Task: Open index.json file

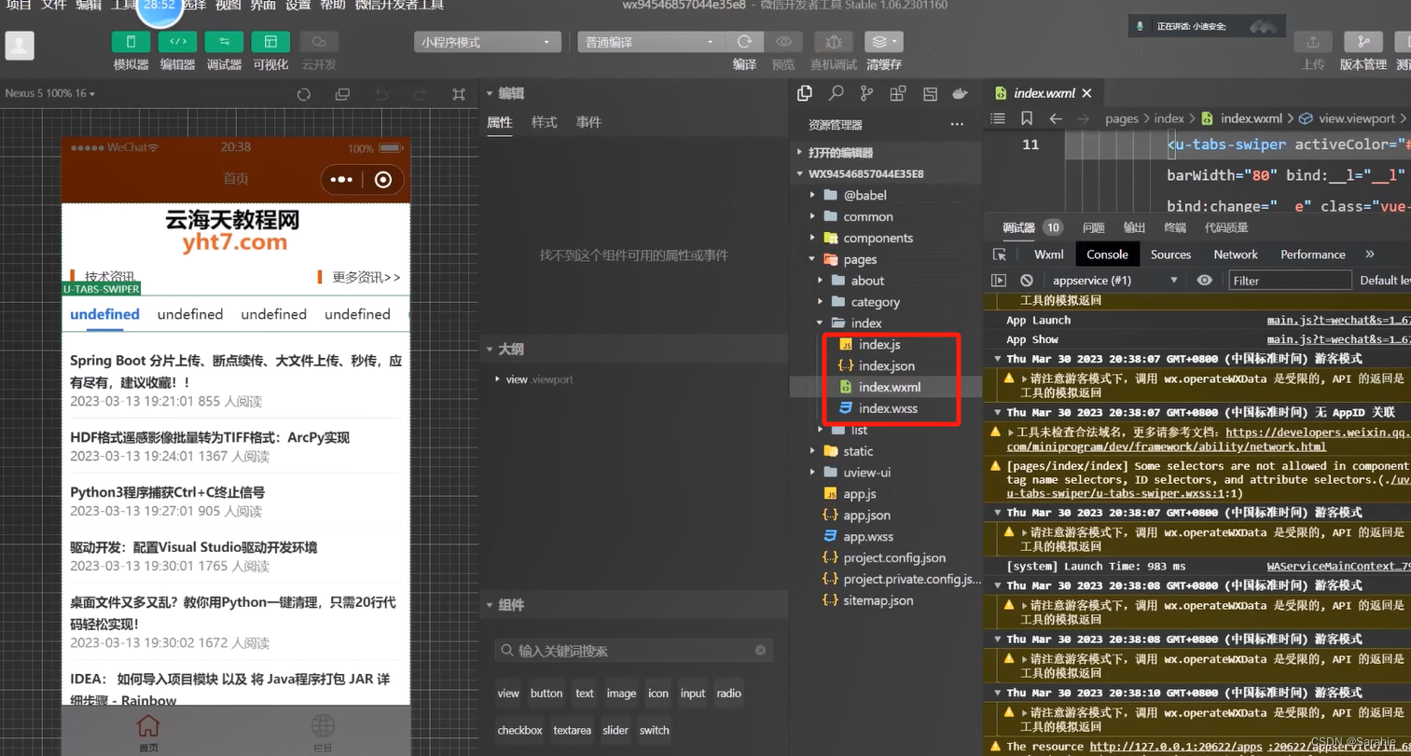Action: pyautogui.click(x=886, y=365)
